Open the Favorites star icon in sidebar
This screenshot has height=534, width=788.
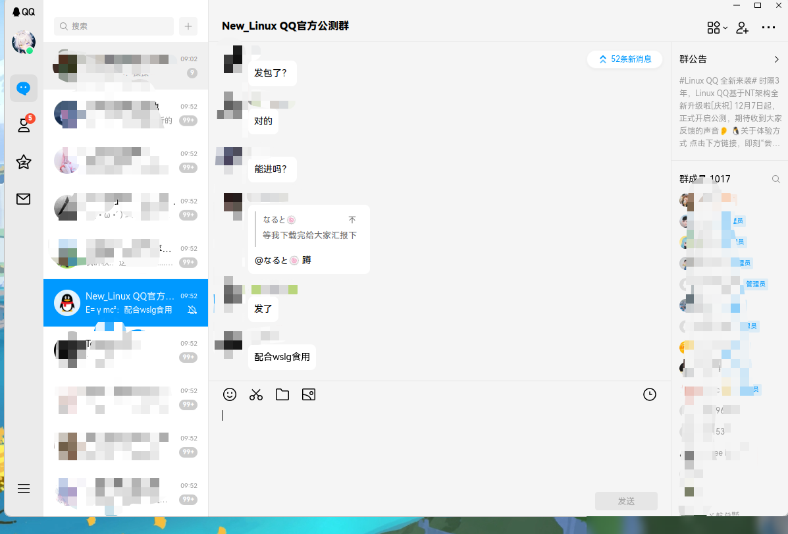[x=24, y=162]
